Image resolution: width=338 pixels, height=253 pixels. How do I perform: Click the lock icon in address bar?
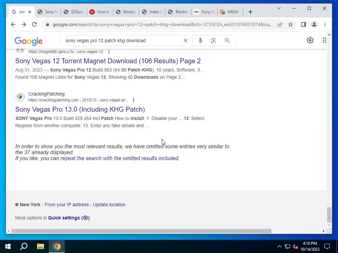48,24
